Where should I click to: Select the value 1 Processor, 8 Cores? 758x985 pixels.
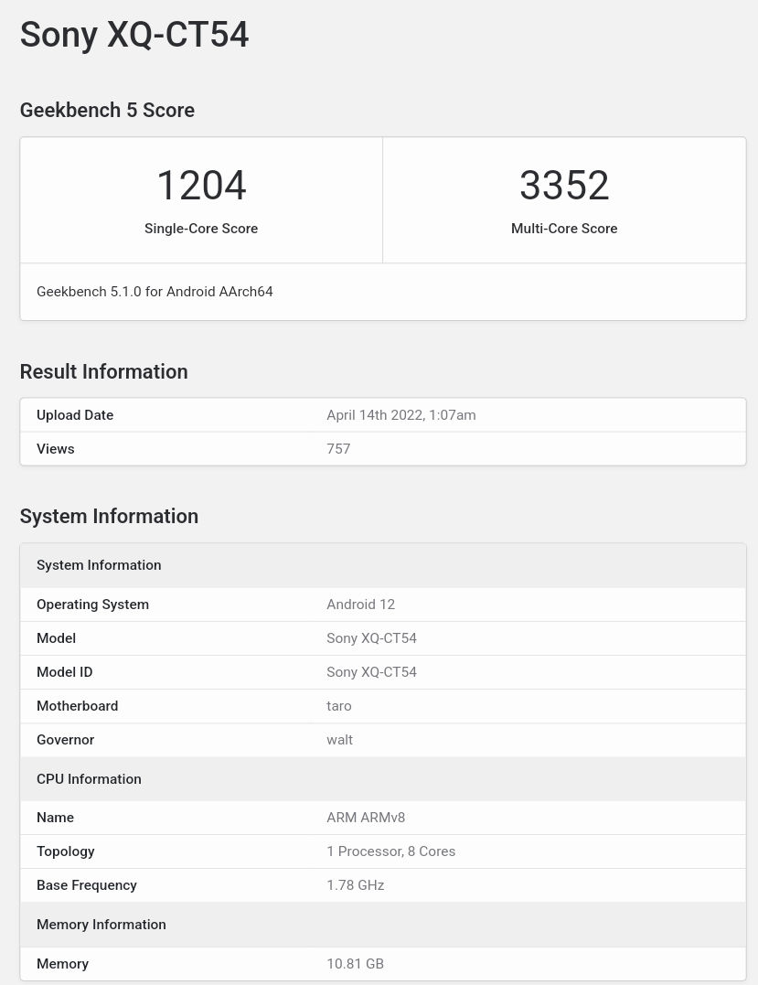(390, 851)
